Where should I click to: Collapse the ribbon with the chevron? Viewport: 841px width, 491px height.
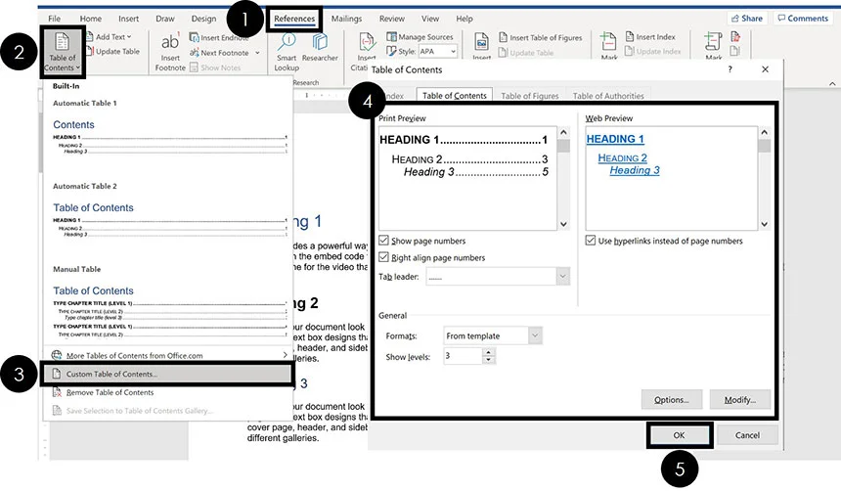click(831, 84)
